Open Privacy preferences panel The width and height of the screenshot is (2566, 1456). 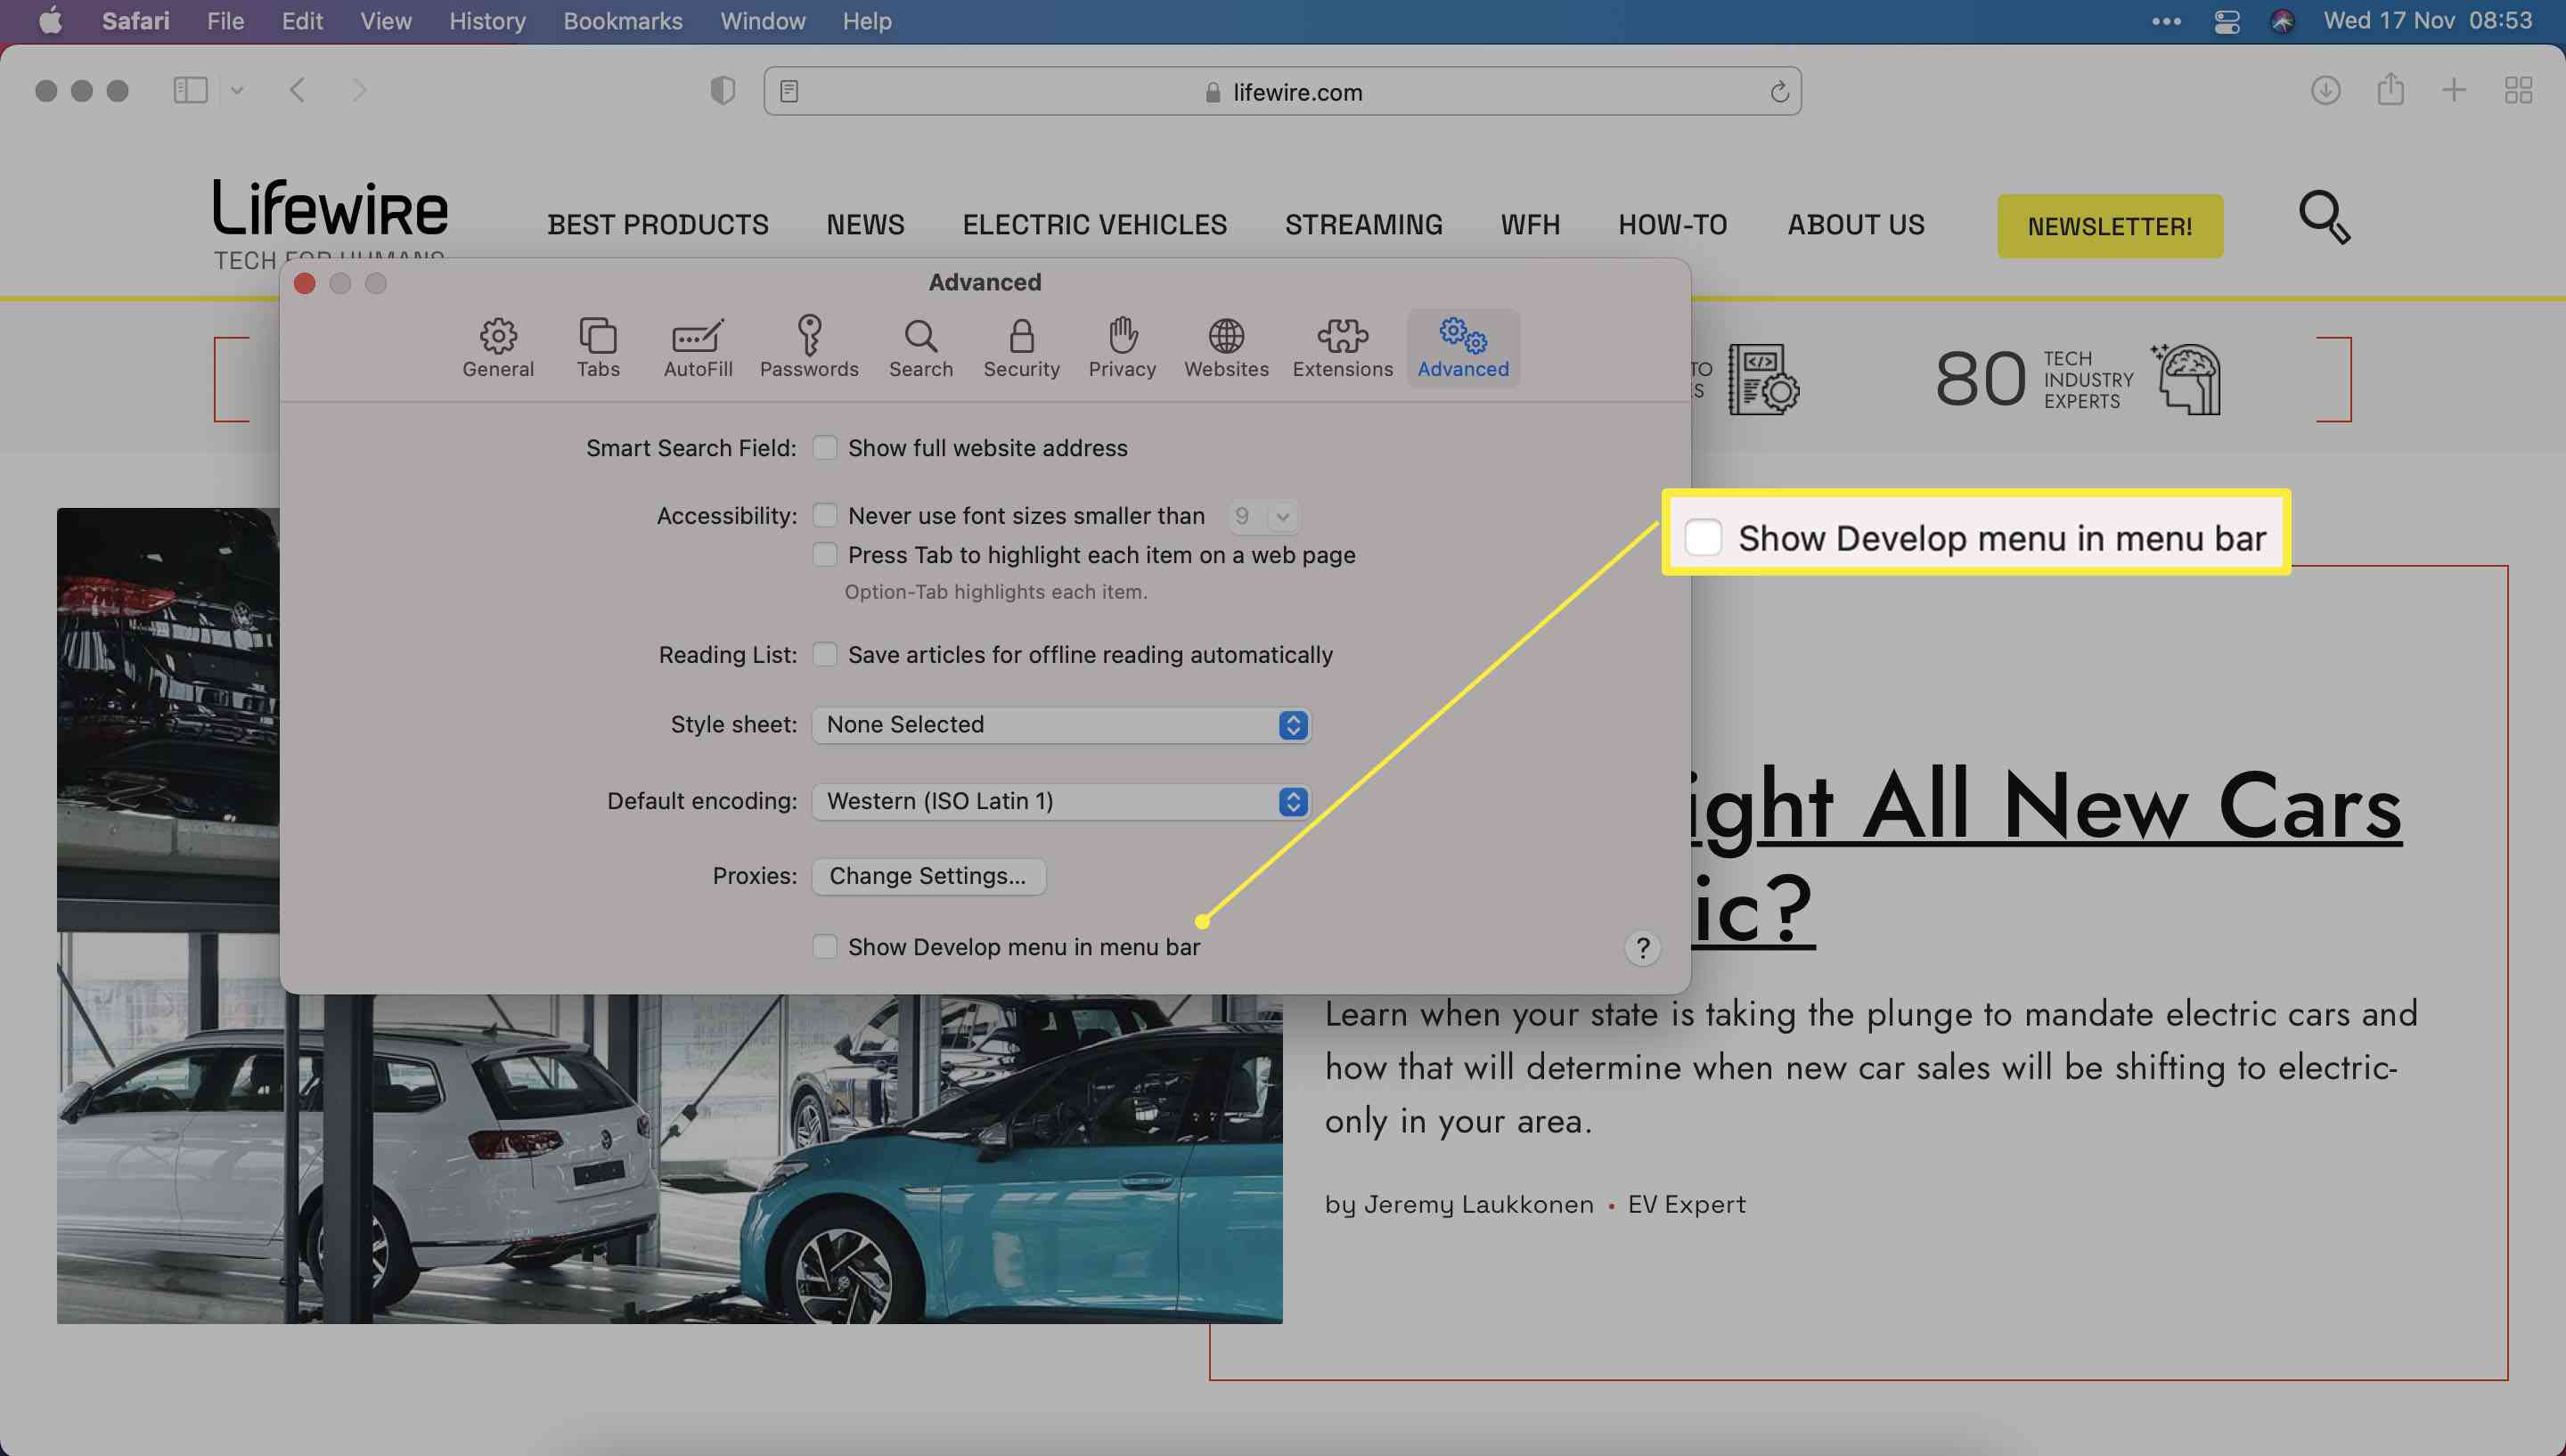(x=1123, y=348)
